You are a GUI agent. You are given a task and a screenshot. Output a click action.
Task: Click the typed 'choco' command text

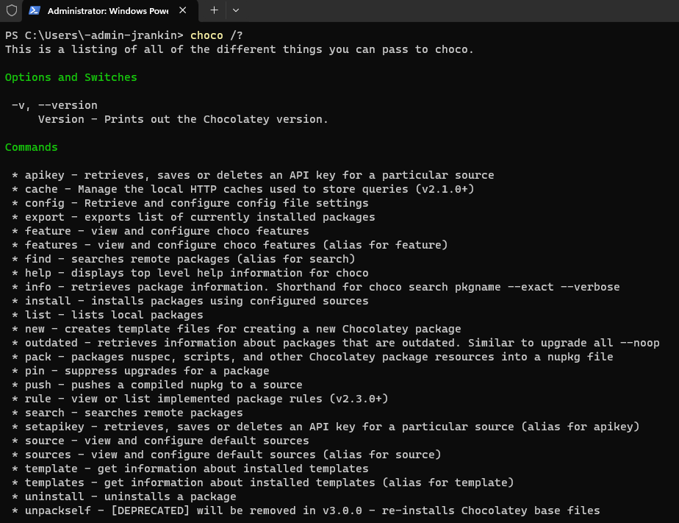pyautogui.click(x=206, y=35)
